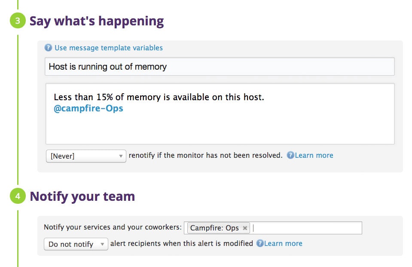Click the green step 4 badge
The width and height of the screenshot is (412, 267).
pos(18,196)
